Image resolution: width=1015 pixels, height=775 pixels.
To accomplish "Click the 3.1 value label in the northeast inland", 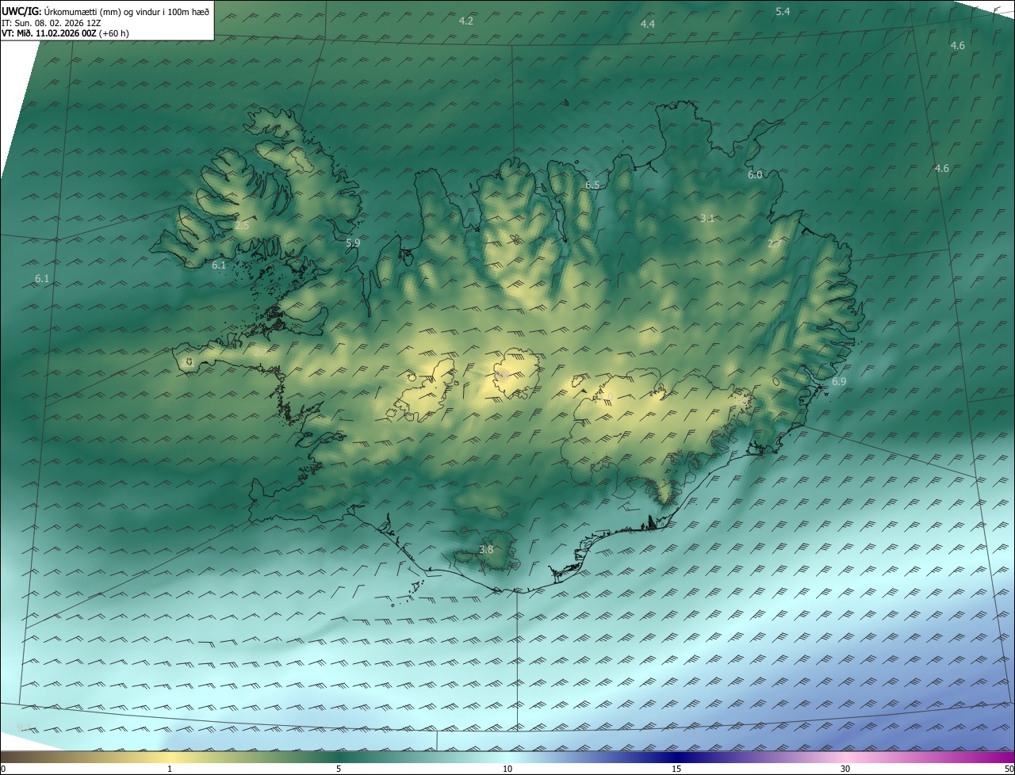I will [x=707, y=218].
